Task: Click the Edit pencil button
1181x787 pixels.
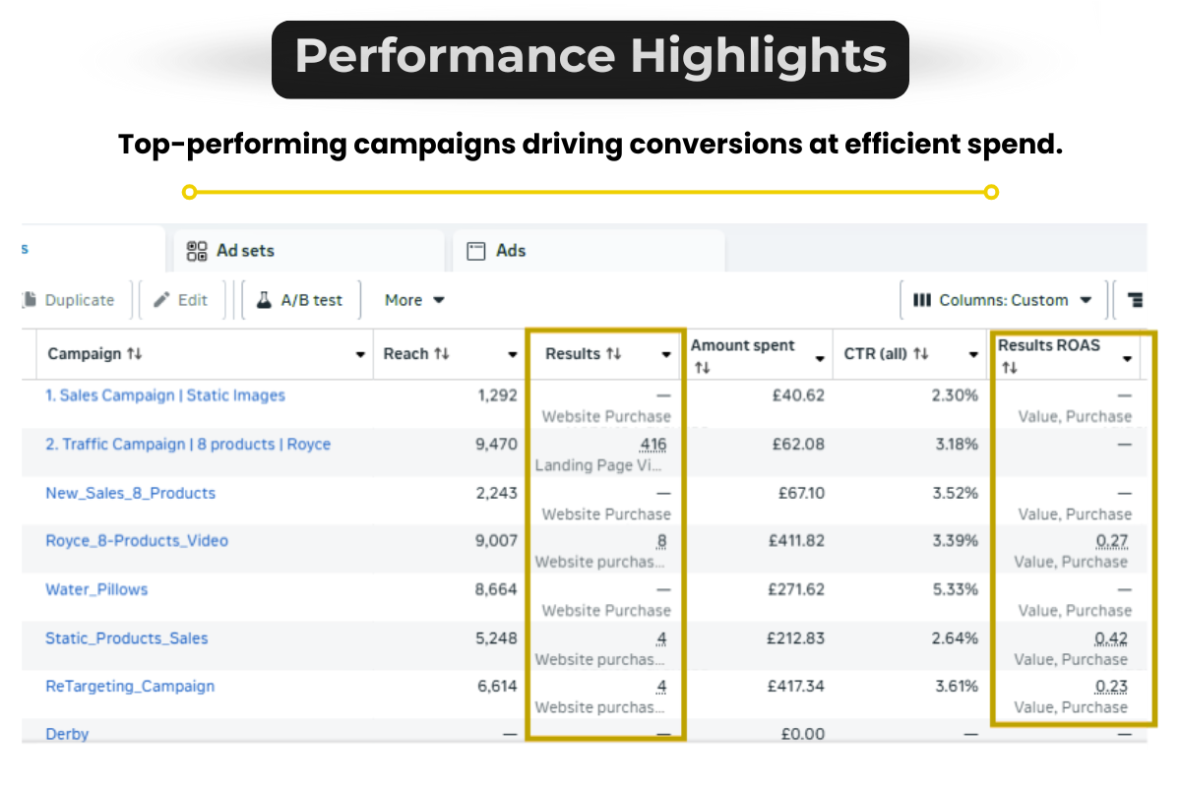Action: coord(181,300)
